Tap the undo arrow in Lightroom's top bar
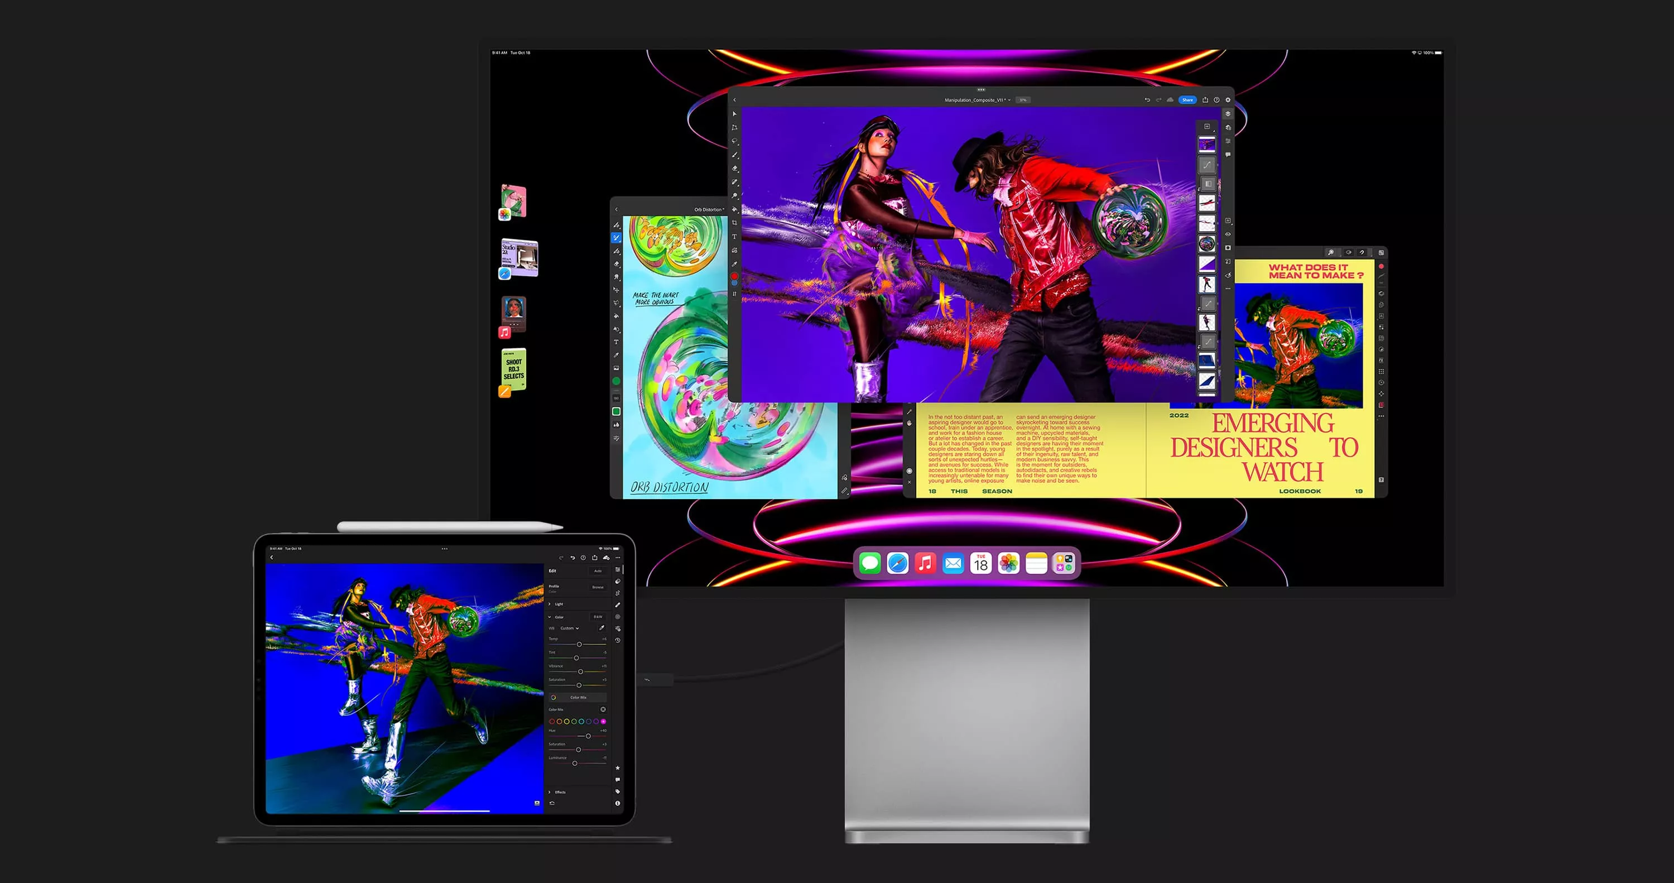1674x883 pixels. (573, 558)
